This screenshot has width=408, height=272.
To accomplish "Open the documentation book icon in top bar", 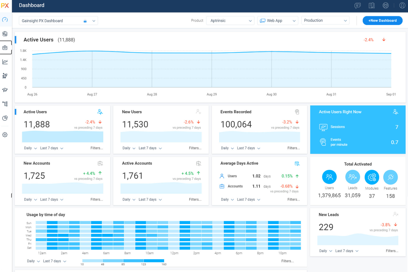I will click(x=371, y=5).
